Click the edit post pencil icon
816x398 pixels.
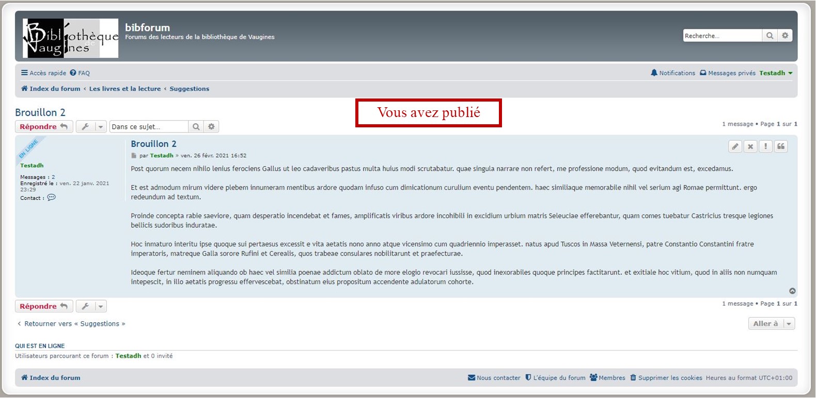click(x=735, y=146)
